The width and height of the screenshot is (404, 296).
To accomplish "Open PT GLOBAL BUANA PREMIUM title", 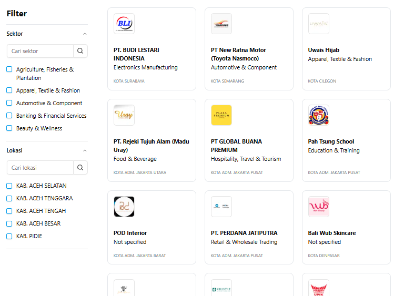I will [236, 146].
